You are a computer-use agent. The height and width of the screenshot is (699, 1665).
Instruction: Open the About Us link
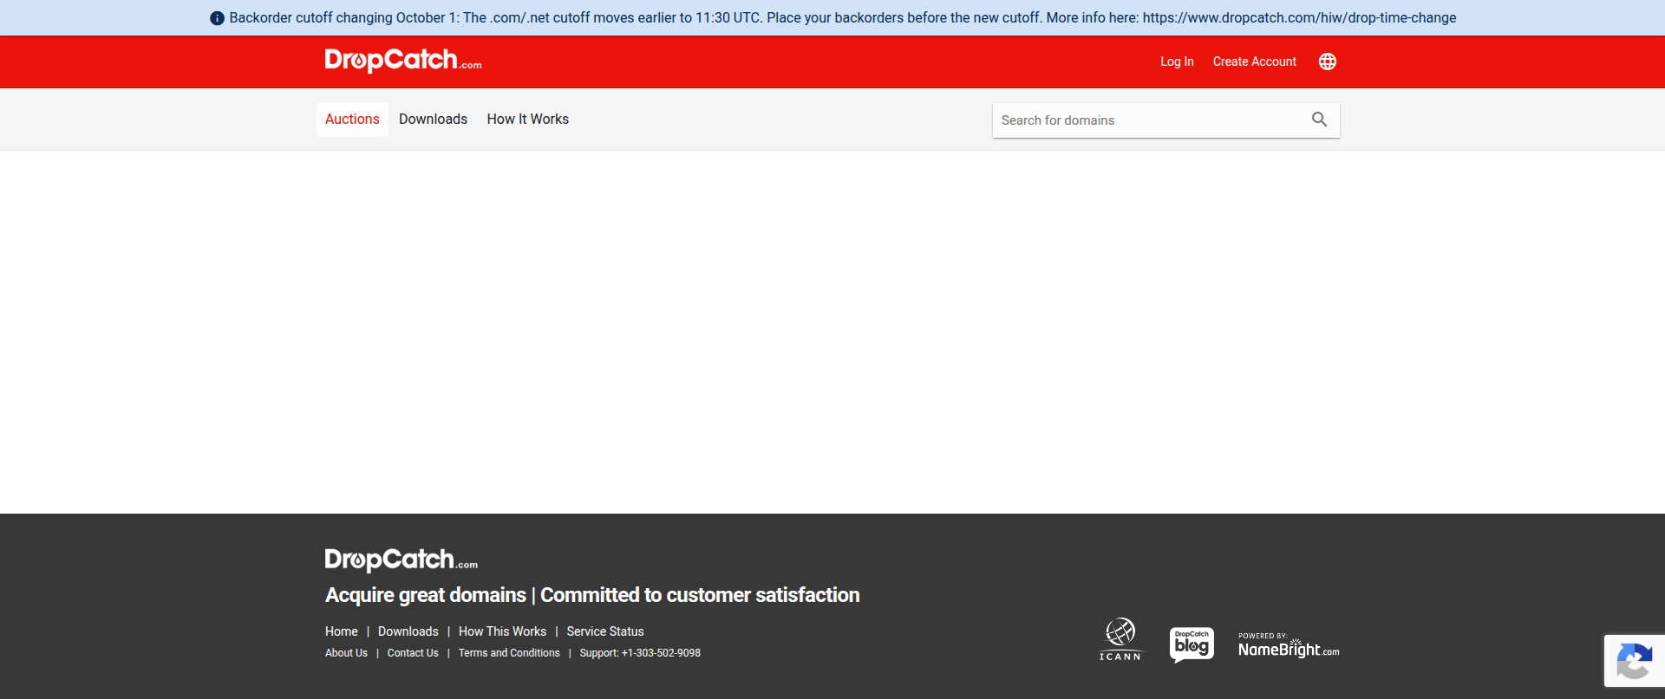[346, 653]
